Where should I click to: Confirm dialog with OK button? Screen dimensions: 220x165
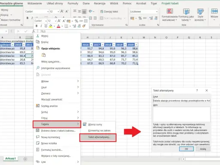point(186,149)
